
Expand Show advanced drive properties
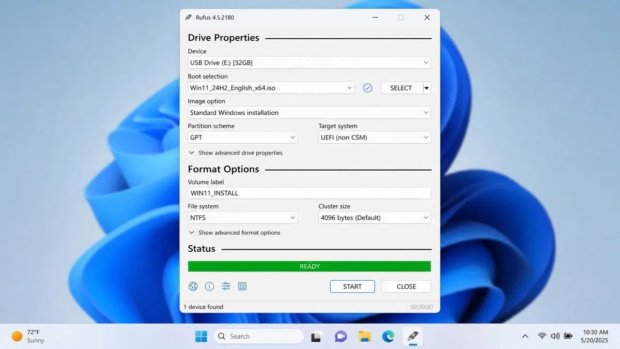pyautogui.click(x=236, y=153)
